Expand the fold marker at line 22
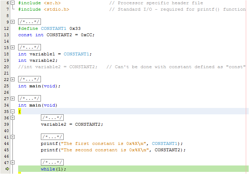This screenshot has height=174, width=249. pos(13,79)
